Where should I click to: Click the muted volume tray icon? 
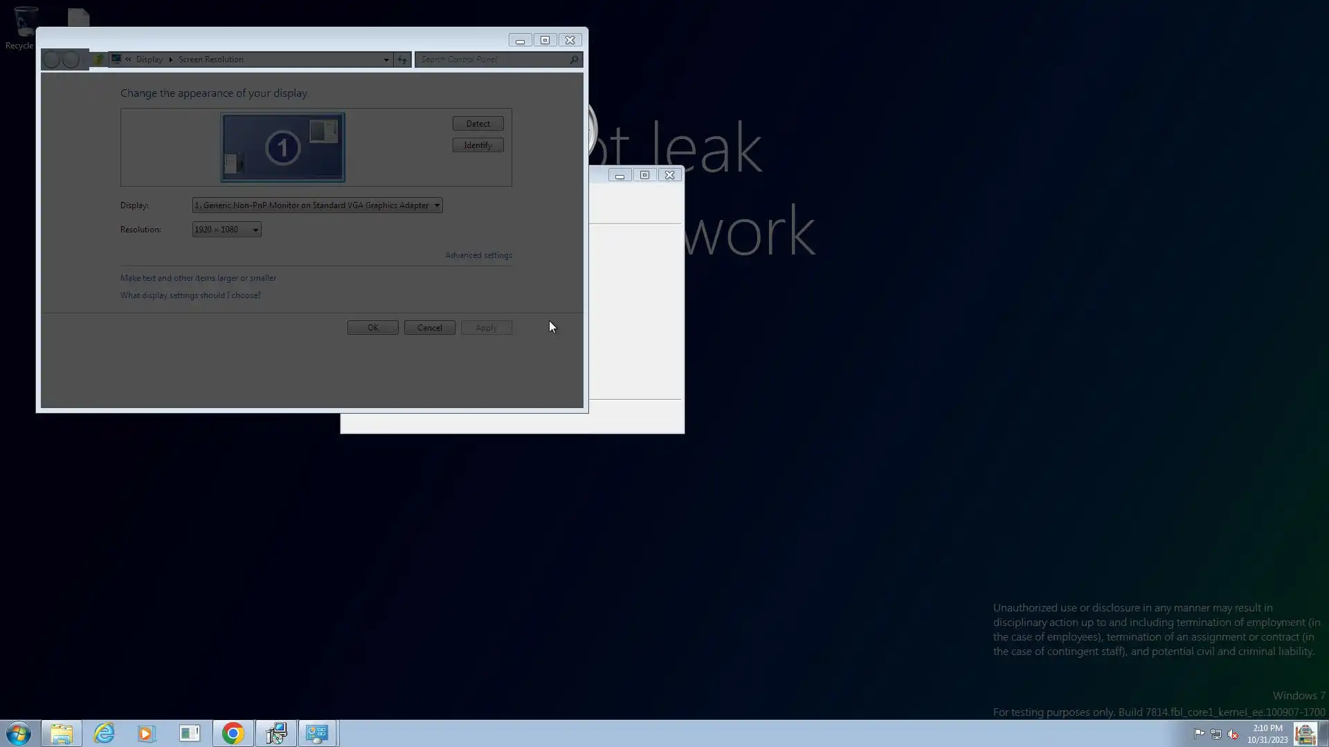click(1233, 734)
